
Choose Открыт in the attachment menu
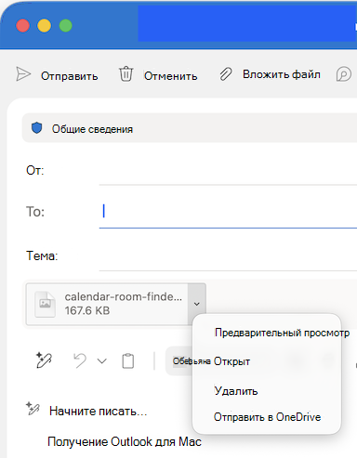[x=231, y=361]
